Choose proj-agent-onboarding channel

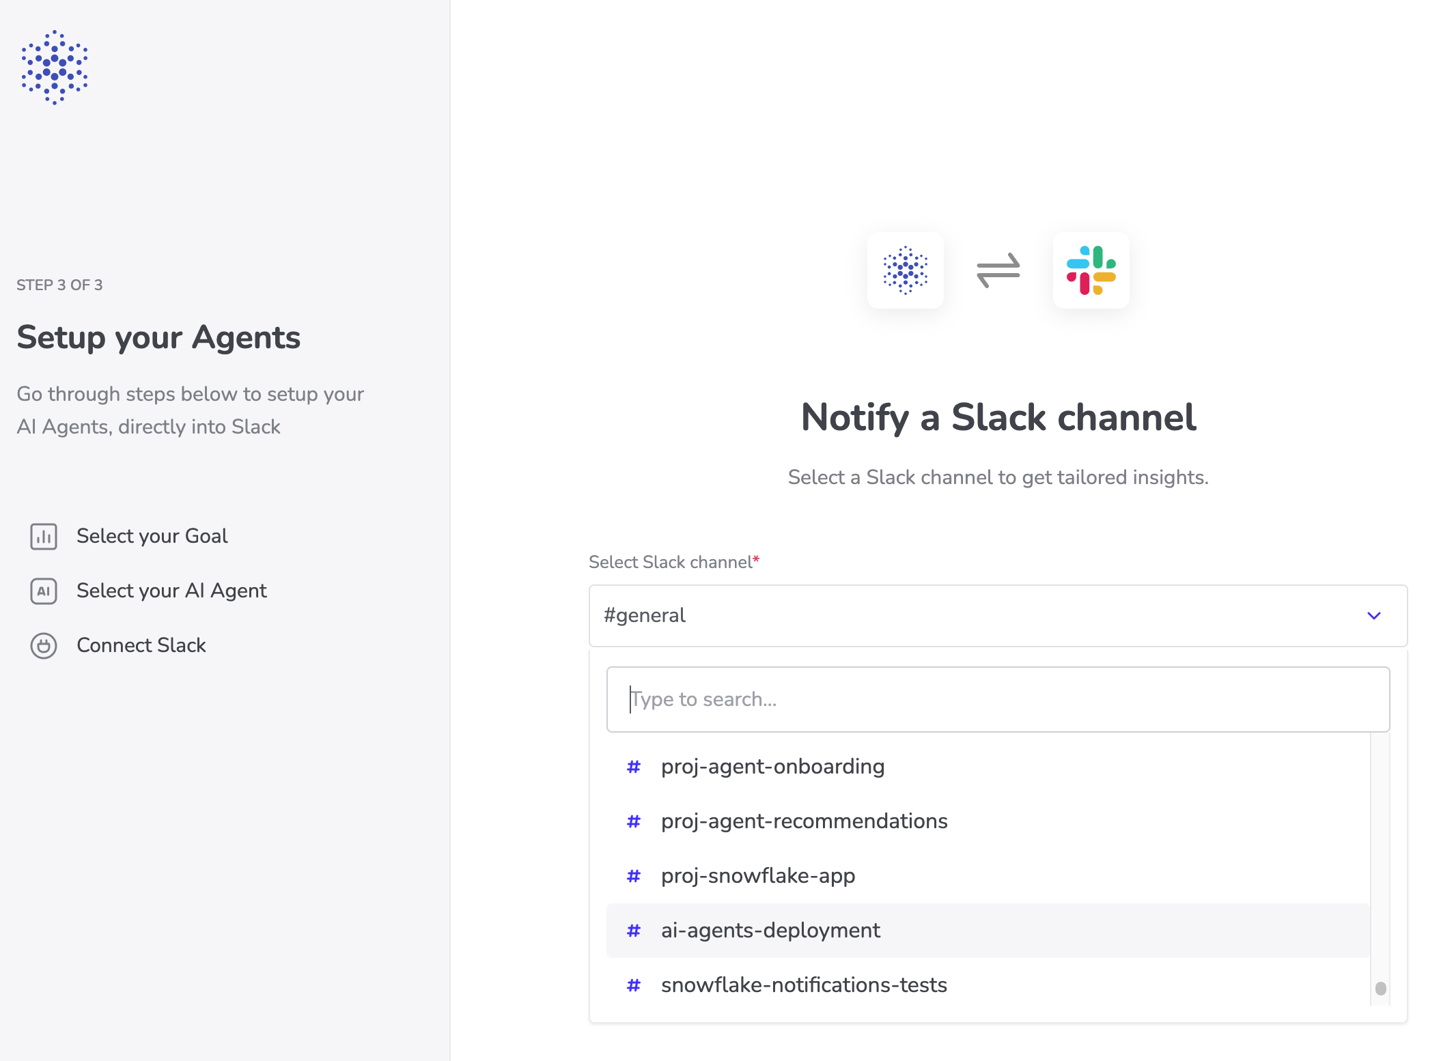coord(988,767)
